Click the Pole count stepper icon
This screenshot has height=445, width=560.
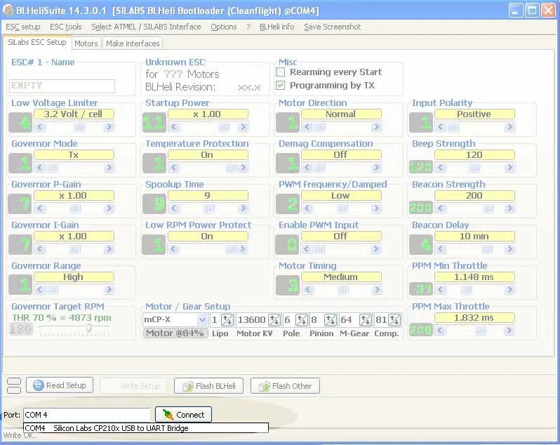click(301, 320)
